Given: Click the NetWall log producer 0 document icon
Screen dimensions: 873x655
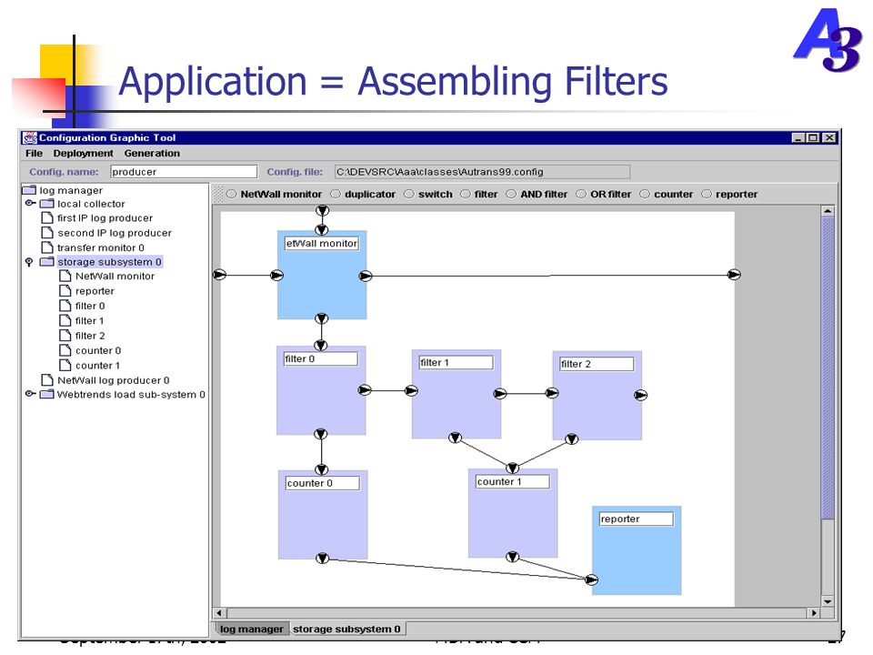Looking at the screenshot, I should coord(47,380).
